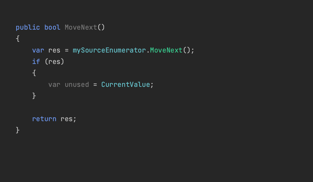Click the CurrentValue property reference
Viewport: 313px width, 182px height.
point(125,84)
